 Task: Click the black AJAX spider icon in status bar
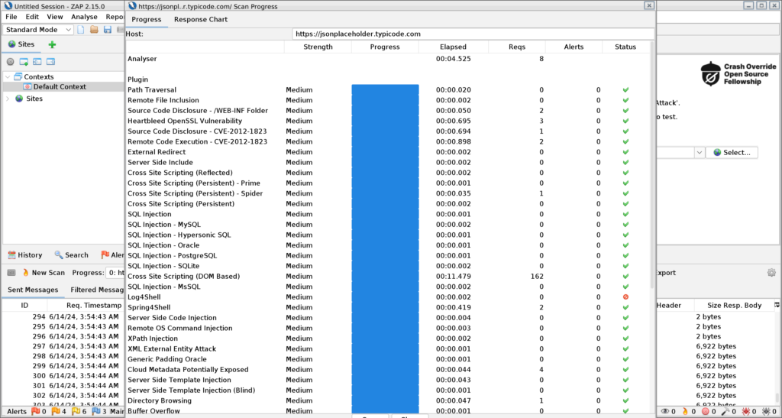[766, 412]
